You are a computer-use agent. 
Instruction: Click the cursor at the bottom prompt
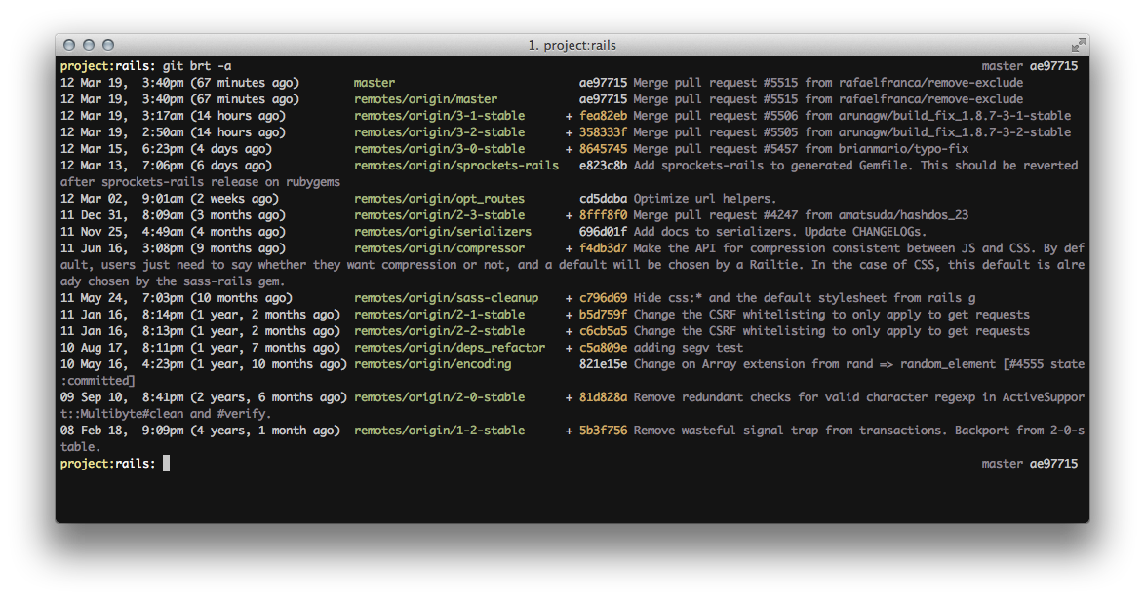[x=167, y=464]
